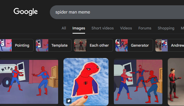Viewport: 184px width, 106px height.
Task: Click the Generator chip thumbnail image
Action: coord(122,45)
